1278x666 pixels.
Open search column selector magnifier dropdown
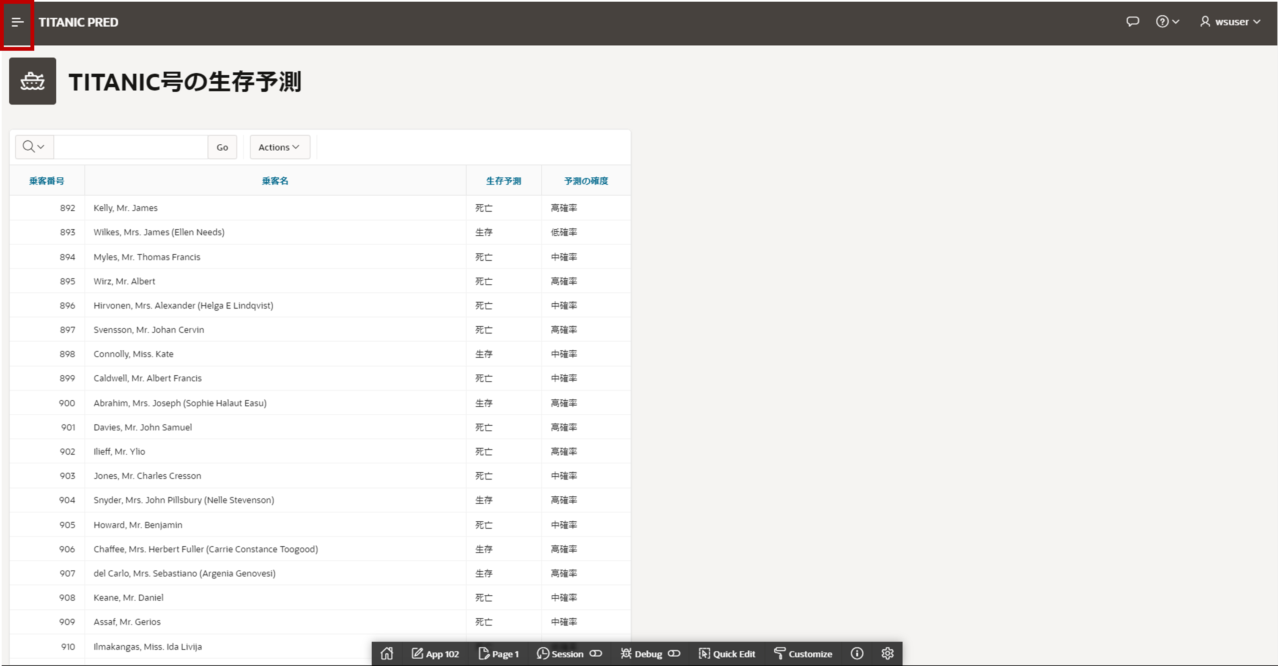pyautogui.click(x=34, y=147)
